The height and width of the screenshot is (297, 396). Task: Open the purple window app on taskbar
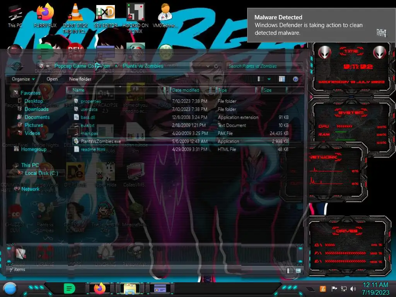160,288
